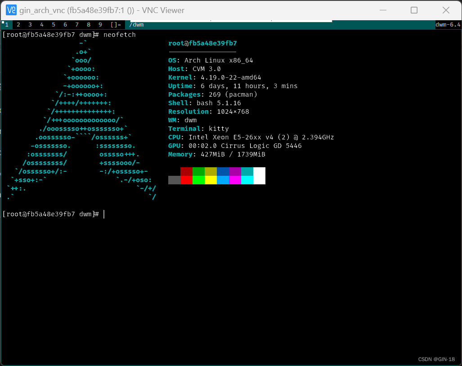The width and height of the screenshot is (462, 366).
Task: Activate dwm tag 5
Action: tap(53, 25)
